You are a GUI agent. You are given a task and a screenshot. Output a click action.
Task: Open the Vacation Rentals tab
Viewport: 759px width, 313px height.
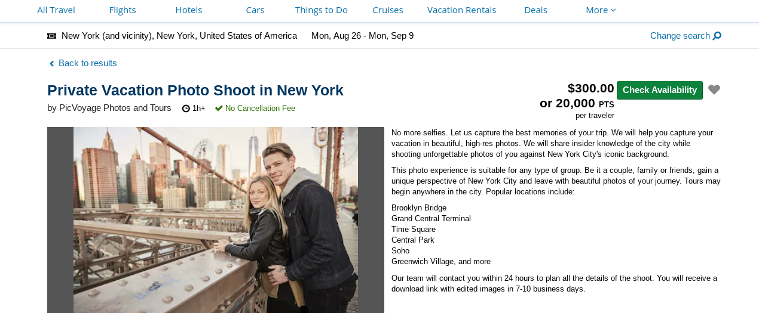pyautogui.click(x=461, y=10)
